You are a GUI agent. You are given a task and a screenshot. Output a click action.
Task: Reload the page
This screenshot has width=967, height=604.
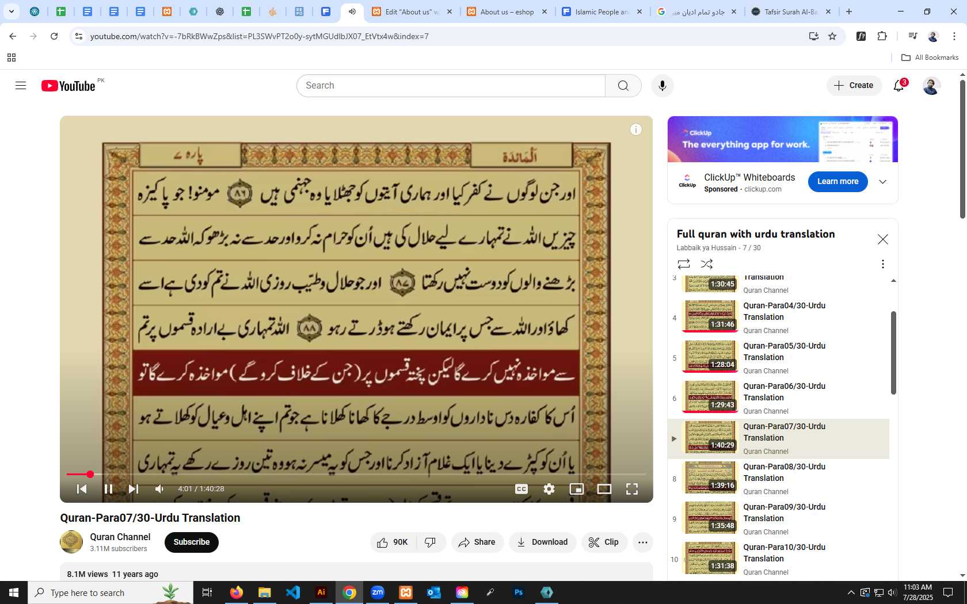click(54, 36)
